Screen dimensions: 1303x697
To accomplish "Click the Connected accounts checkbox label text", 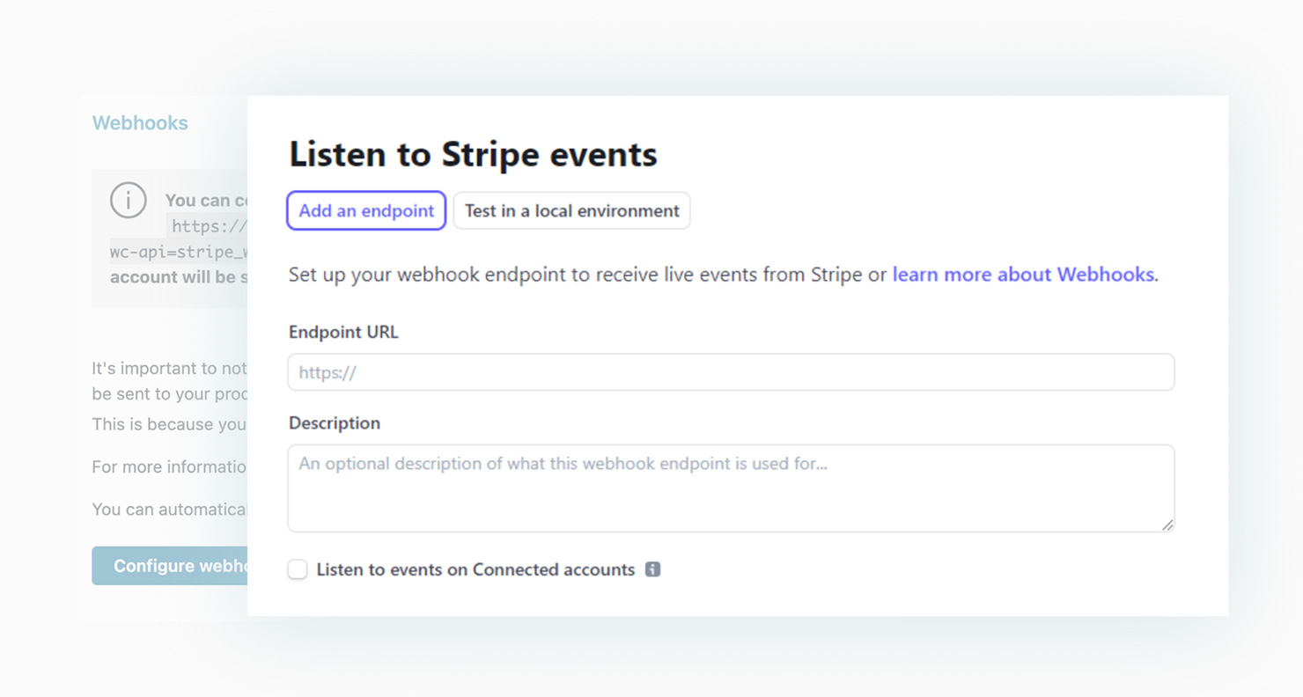I will (475, 570).
